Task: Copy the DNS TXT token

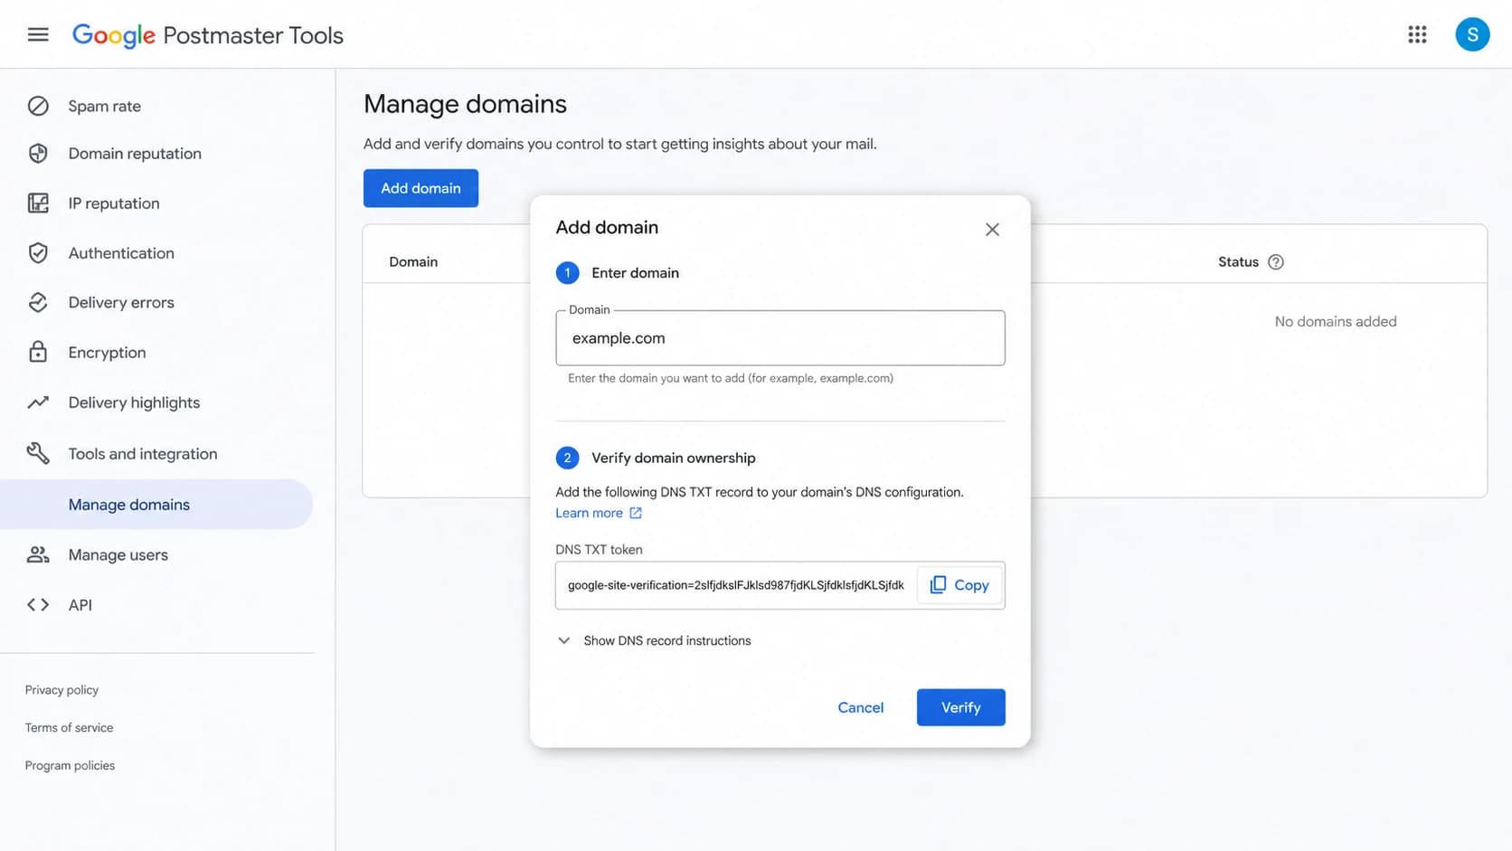Action: [x=959, y=585]
